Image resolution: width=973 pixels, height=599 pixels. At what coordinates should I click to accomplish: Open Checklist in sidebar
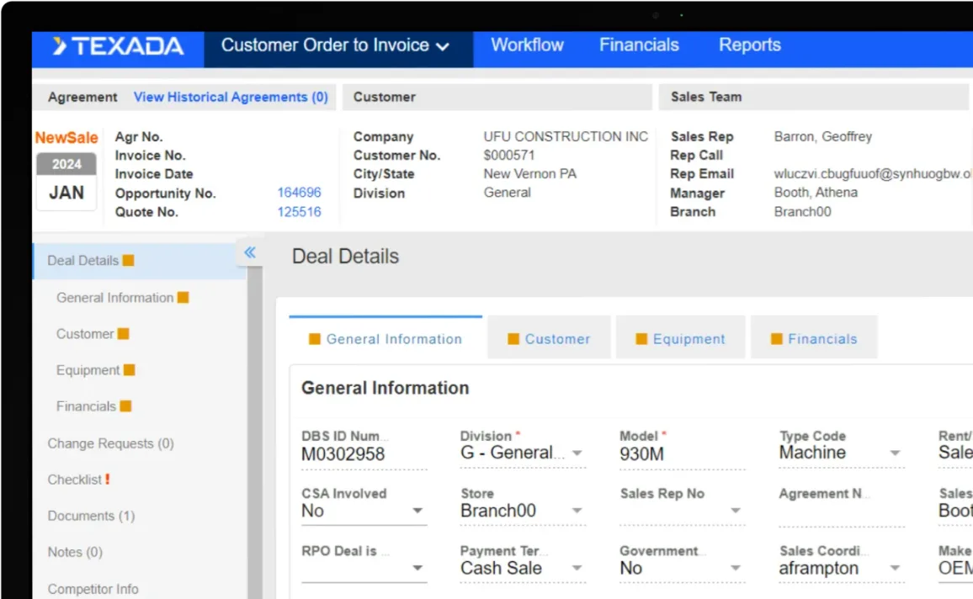(74, 480)
